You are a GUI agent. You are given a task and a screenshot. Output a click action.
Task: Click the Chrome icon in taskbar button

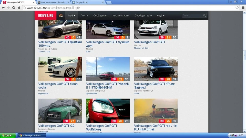click(x=20, y=135)
